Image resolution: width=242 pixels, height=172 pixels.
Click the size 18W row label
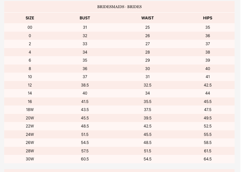coord(30,110)
